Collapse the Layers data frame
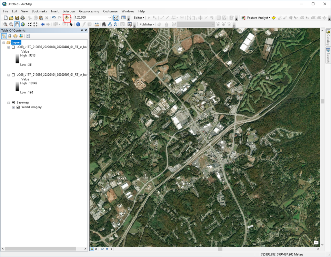The width and height of the screenshot is (331, 257). (4, 42)
